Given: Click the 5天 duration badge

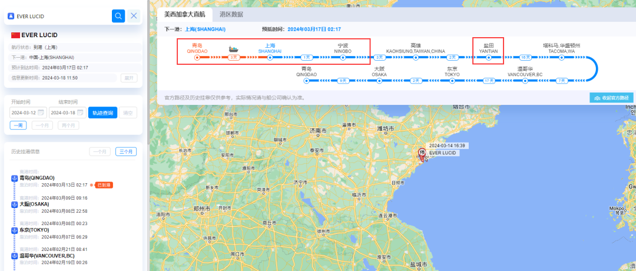Looking at the screenshot, I should pyautogui.click(x=343, y=81).
